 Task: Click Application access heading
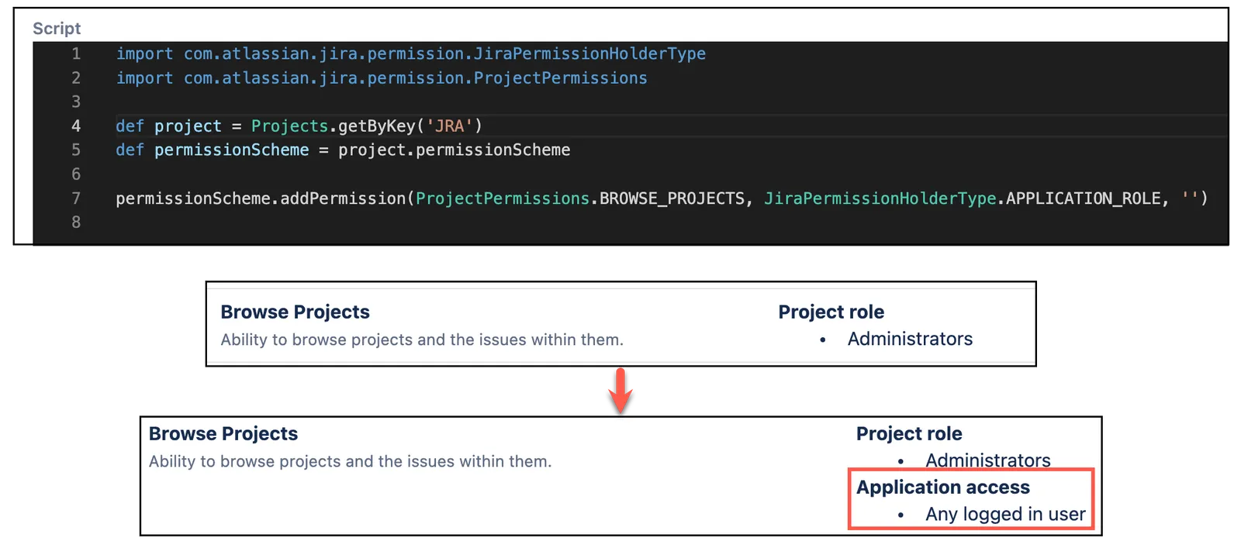943,488
